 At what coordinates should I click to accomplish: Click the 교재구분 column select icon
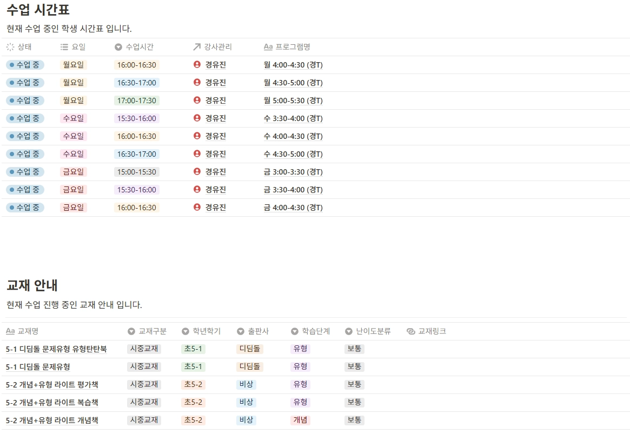131,331
